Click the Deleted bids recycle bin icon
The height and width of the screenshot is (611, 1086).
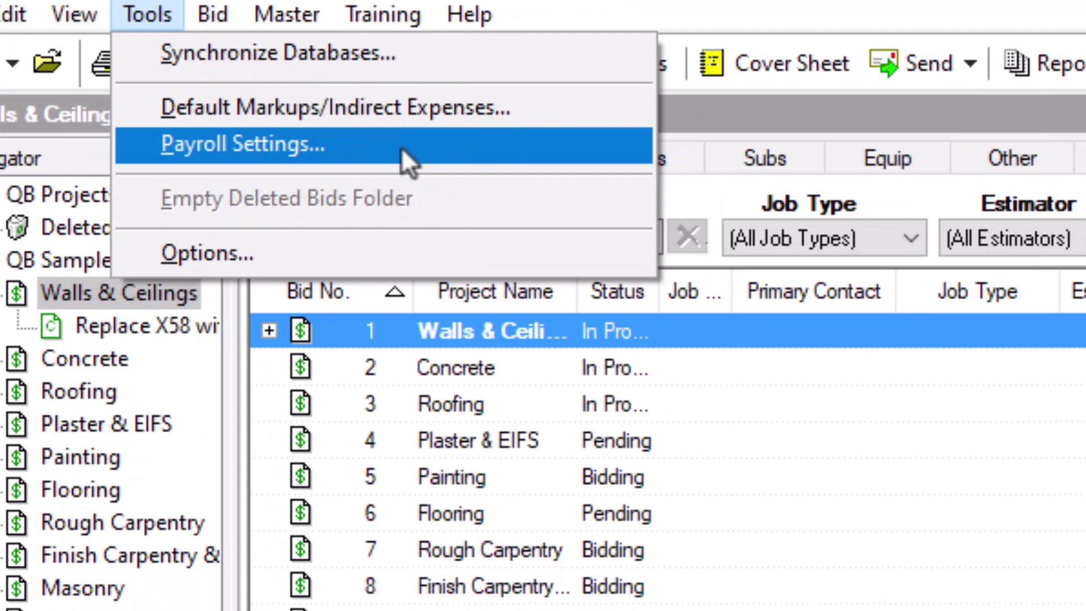tap(17, 227)
